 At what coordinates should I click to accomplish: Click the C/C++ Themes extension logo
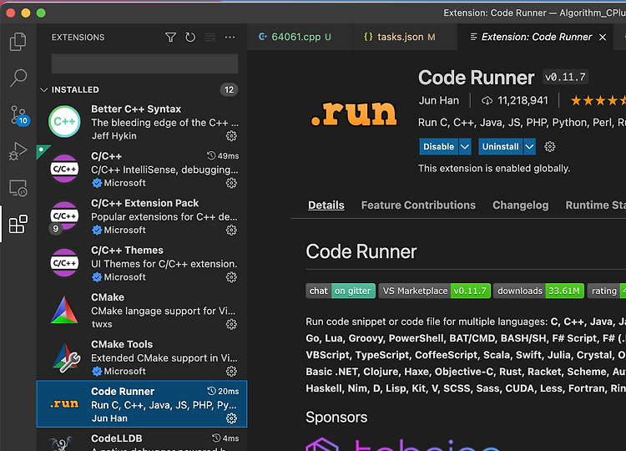[64, 263]
